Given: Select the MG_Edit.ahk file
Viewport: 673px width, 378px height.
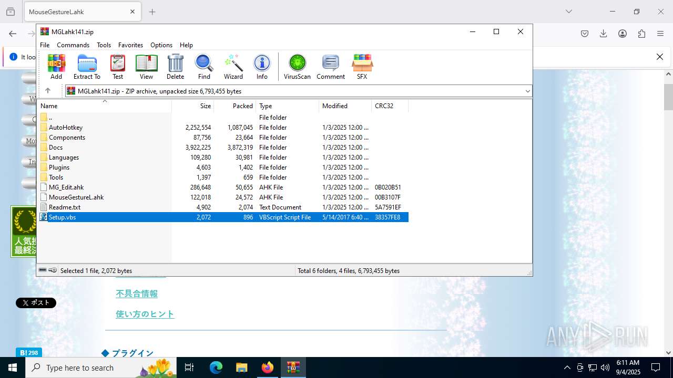Looking at the screenshot, I should pyautogui.click(x=223, y=187).
